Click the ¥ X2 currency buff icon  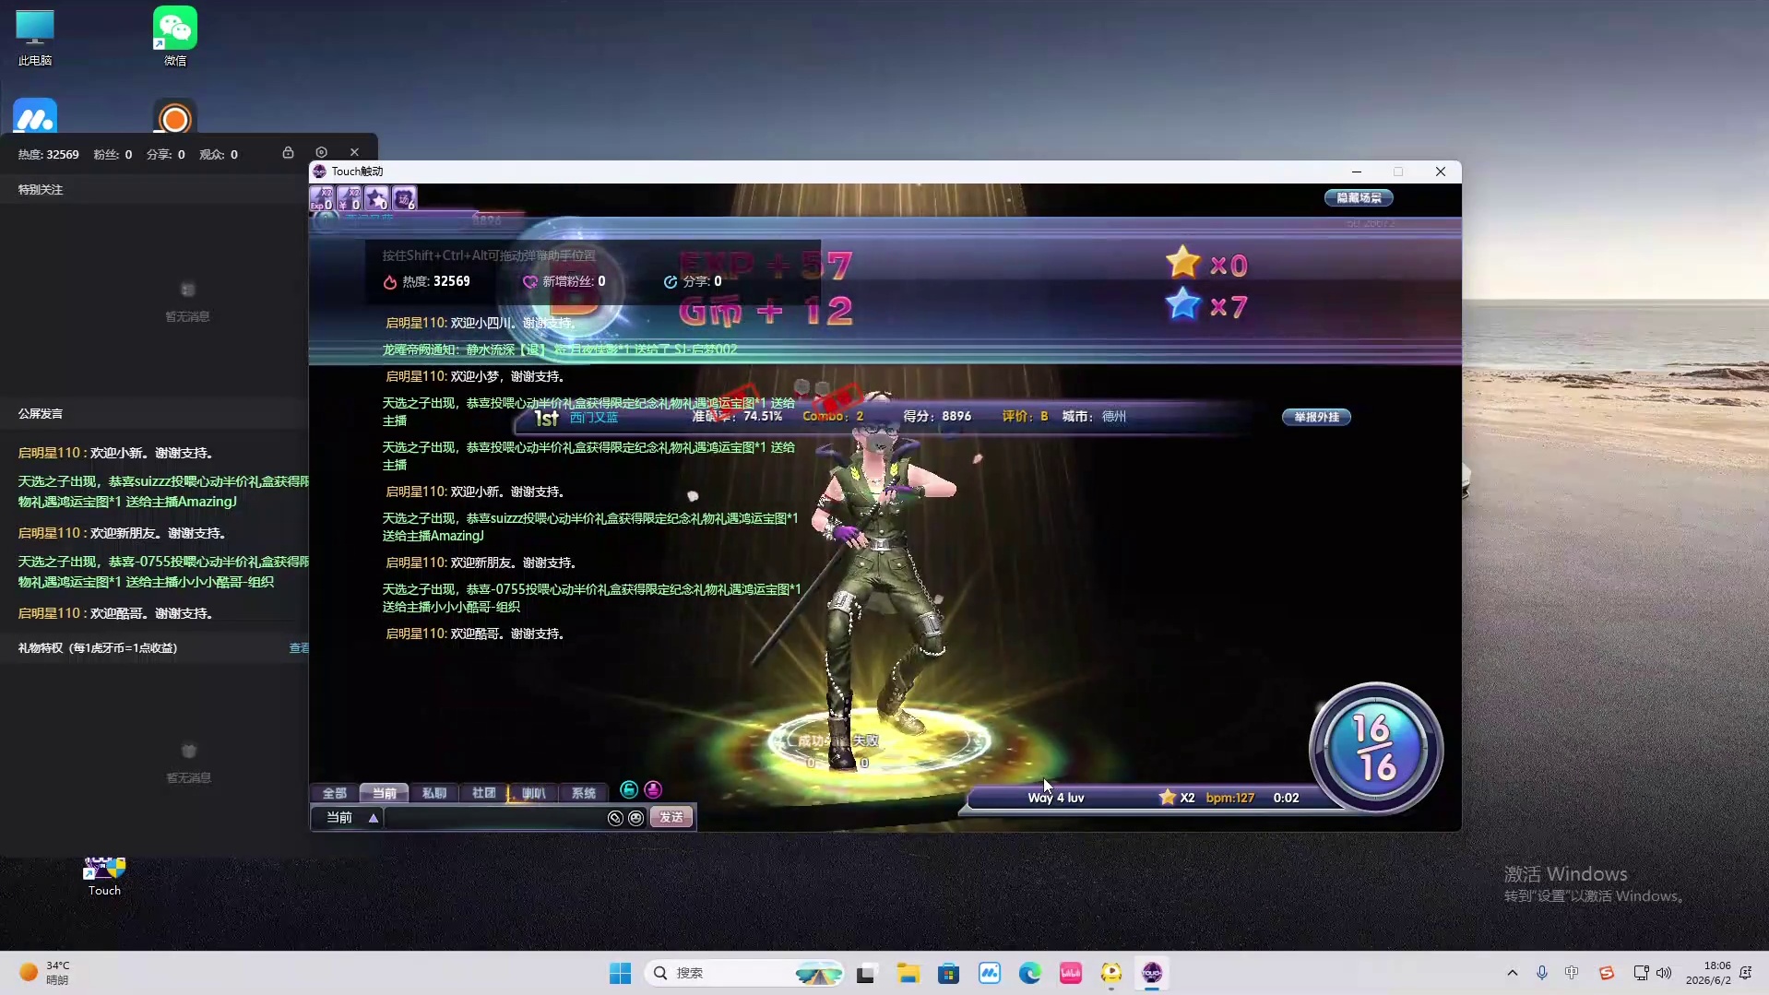350,198
